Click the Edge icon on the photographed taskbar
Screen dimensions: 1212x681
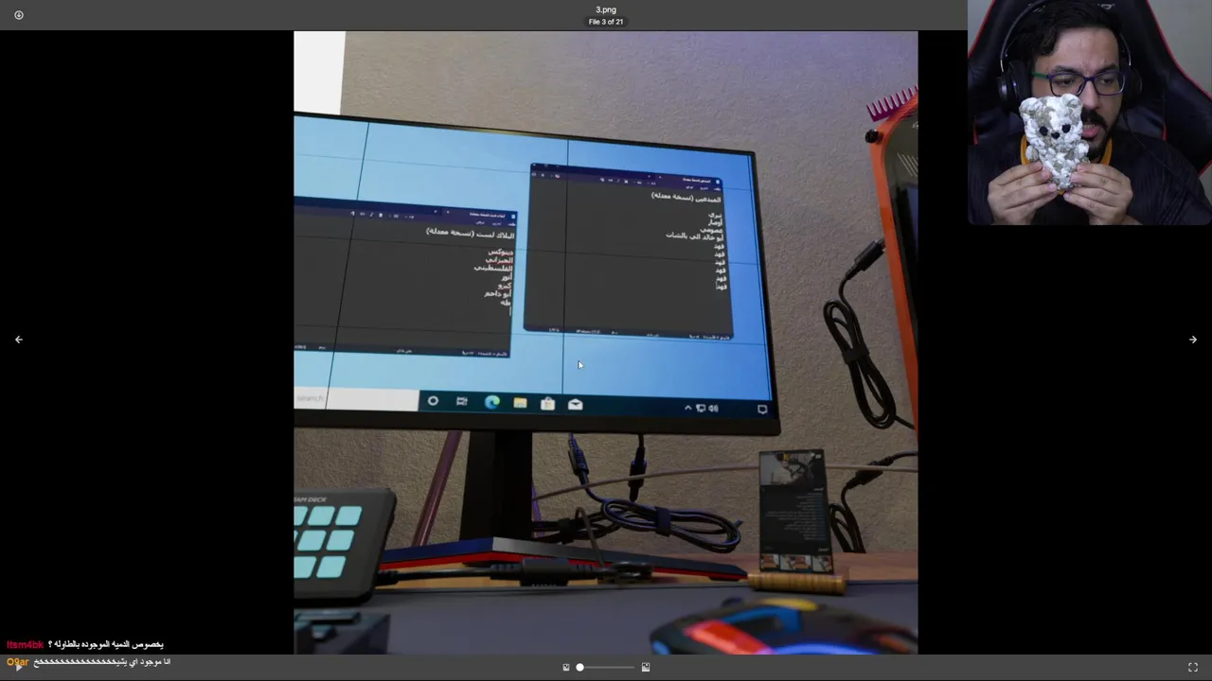492,403
